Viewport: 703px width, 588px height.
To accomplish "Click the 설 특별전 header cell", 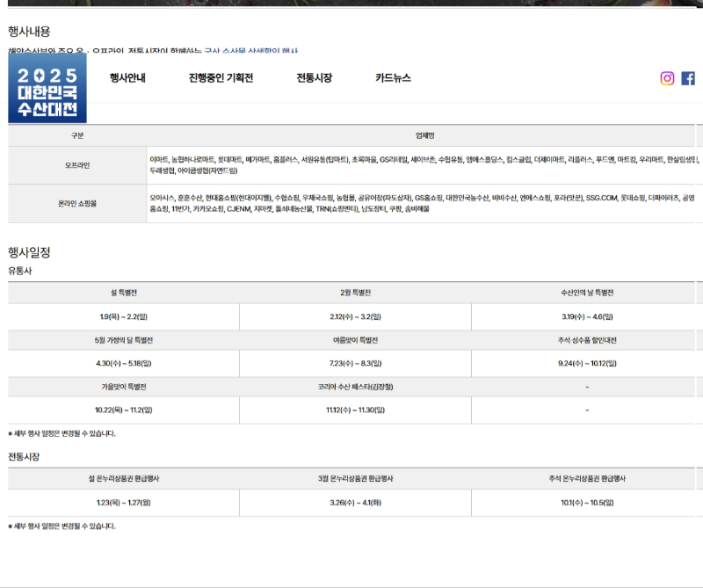I will [124, 293].
